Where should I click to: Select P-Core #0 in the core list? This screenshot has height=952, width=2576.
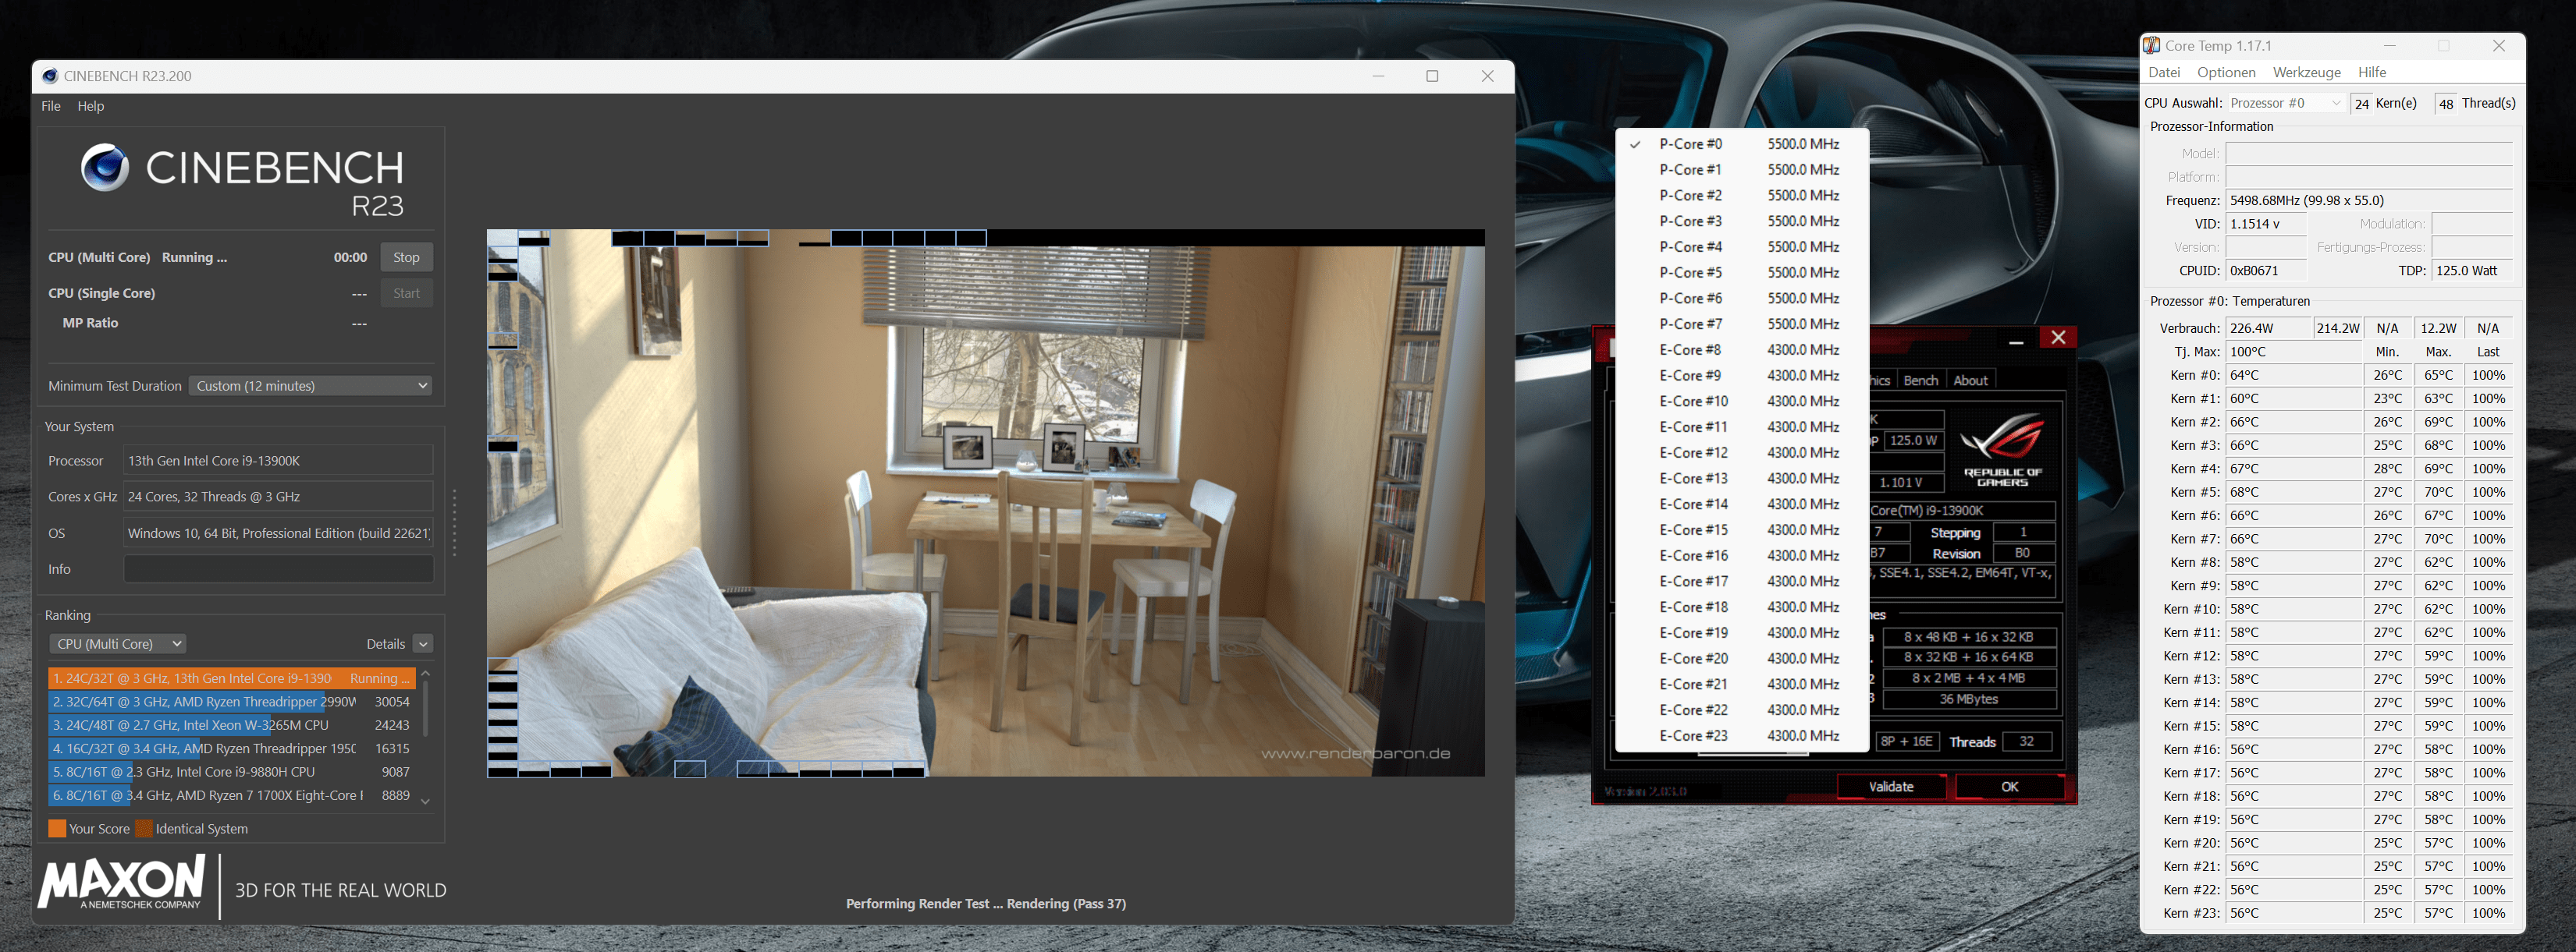coord(1742,143)
